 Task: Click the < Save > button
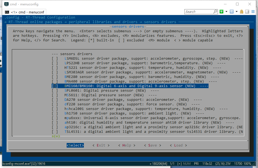[153, 145]
